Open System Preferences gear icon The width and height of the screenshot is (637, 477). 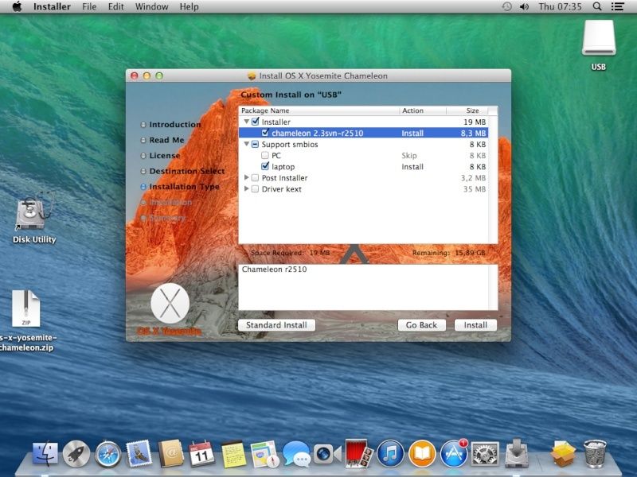click(485, 453)
